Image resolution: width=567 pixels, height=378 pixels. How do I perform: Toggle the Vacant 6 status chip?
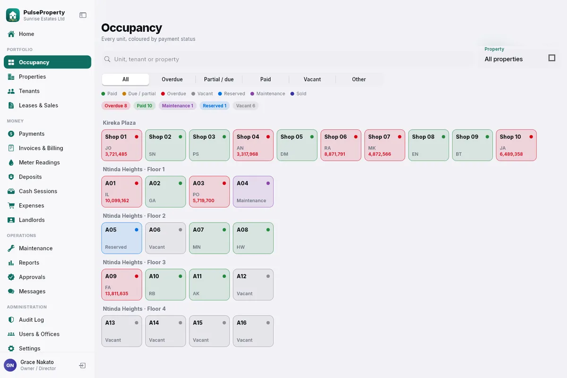coord(246,106)
